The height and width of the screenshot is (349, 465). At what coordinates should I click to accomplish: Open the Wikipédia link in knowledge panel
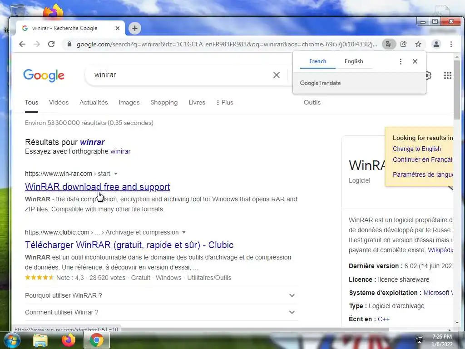(x=440, y=250)
